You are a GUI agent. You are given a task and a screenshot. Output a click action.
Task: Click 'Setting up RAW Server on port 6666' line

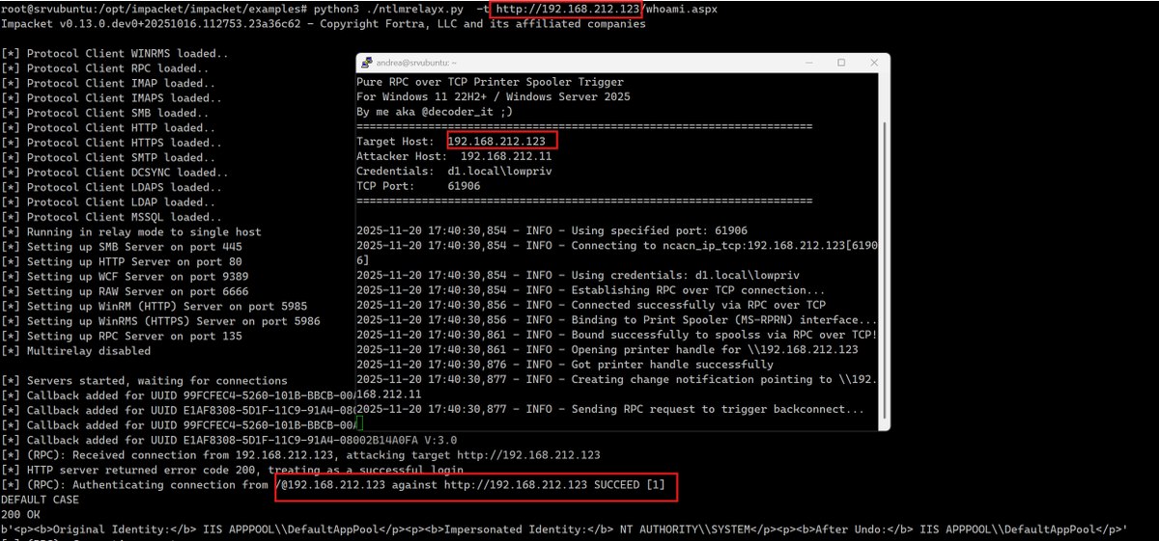125,291
